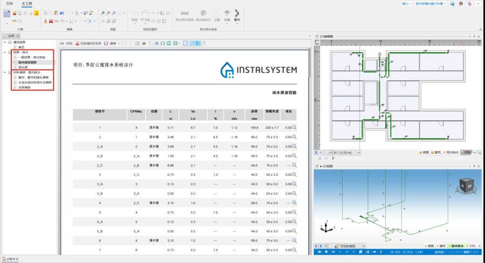The height and width of the screenshot is (263, 485).
Task: Toggle 建筑 layer in 2D editor
Action: 437,152
